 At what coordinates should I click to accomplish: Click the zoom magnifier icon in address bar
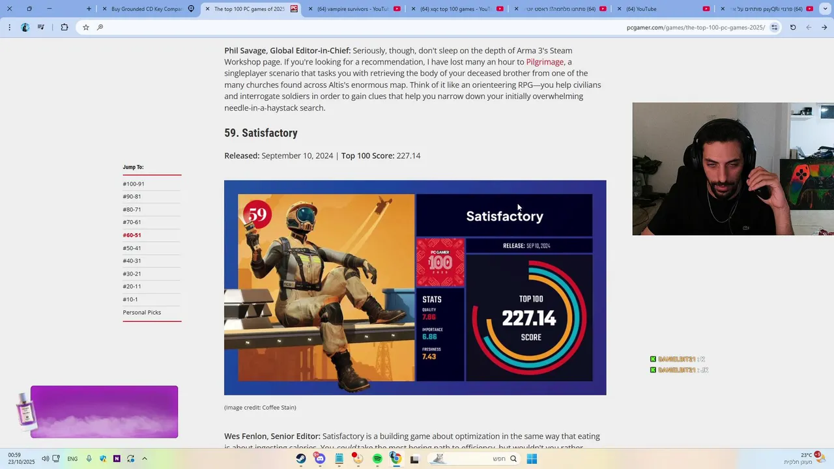[x=100, y=27]
